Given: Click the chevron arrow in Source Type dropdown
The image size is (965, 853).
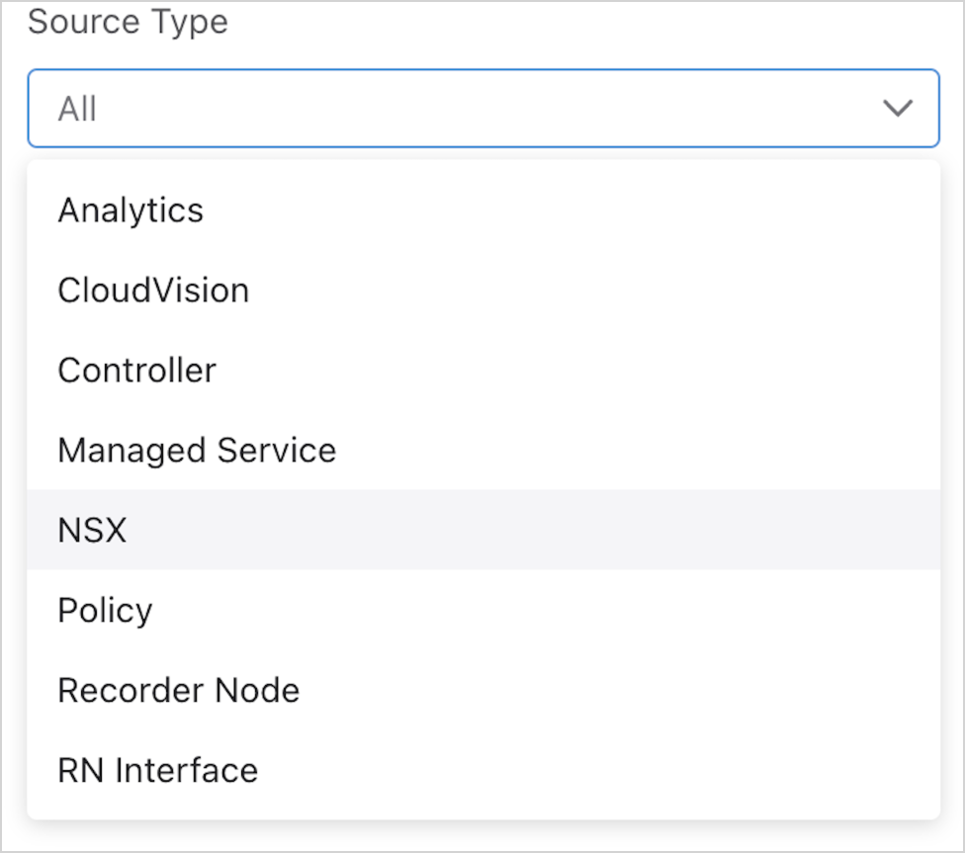Looking at the screenshot, I should click(897, 109).
